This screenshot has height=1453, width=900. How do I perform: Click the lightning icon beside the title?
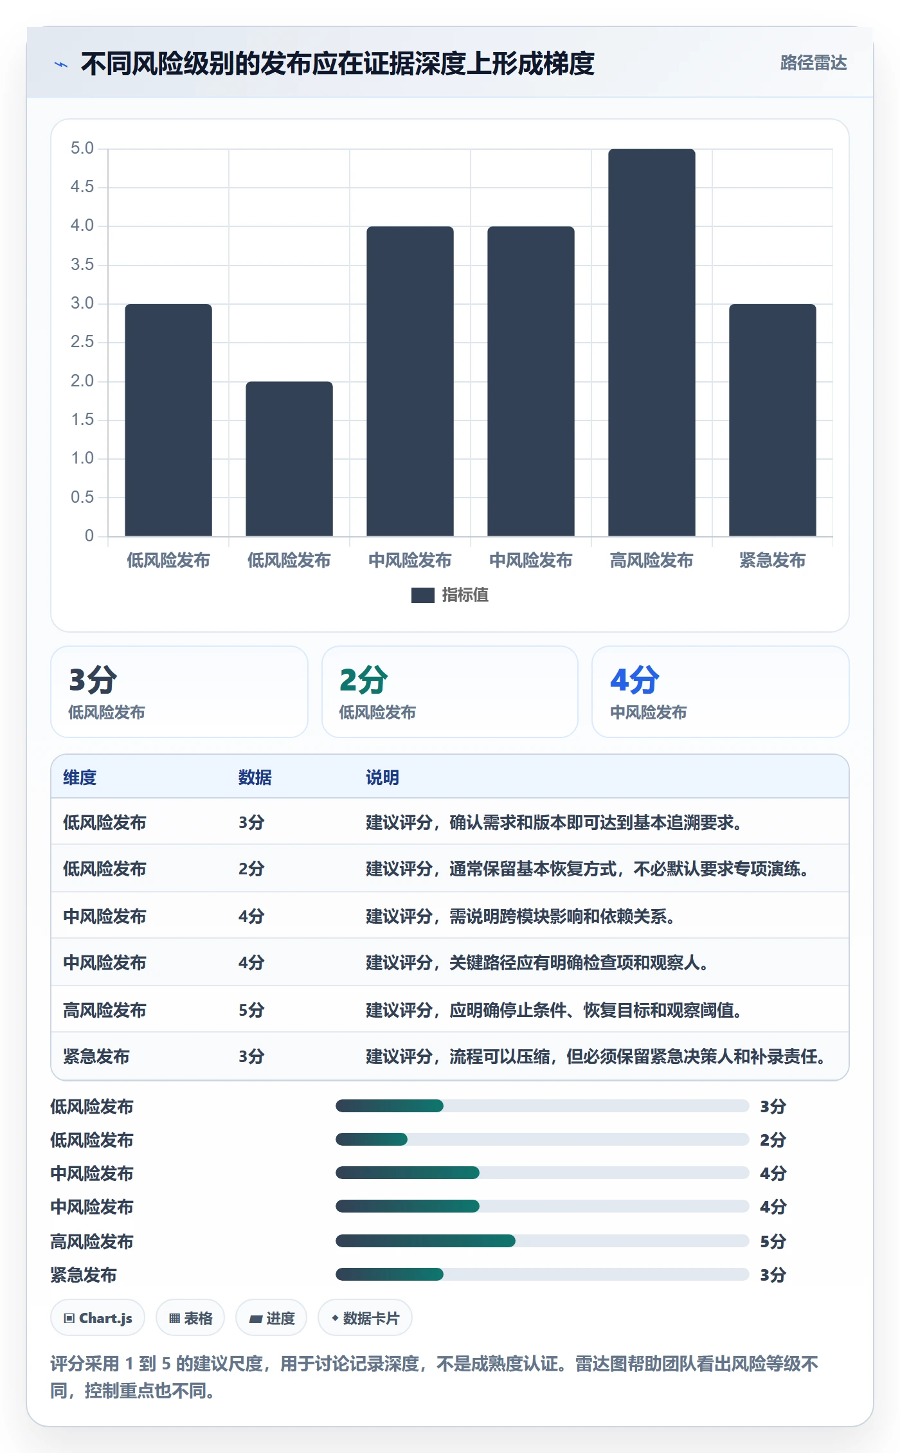pos(61,64)
